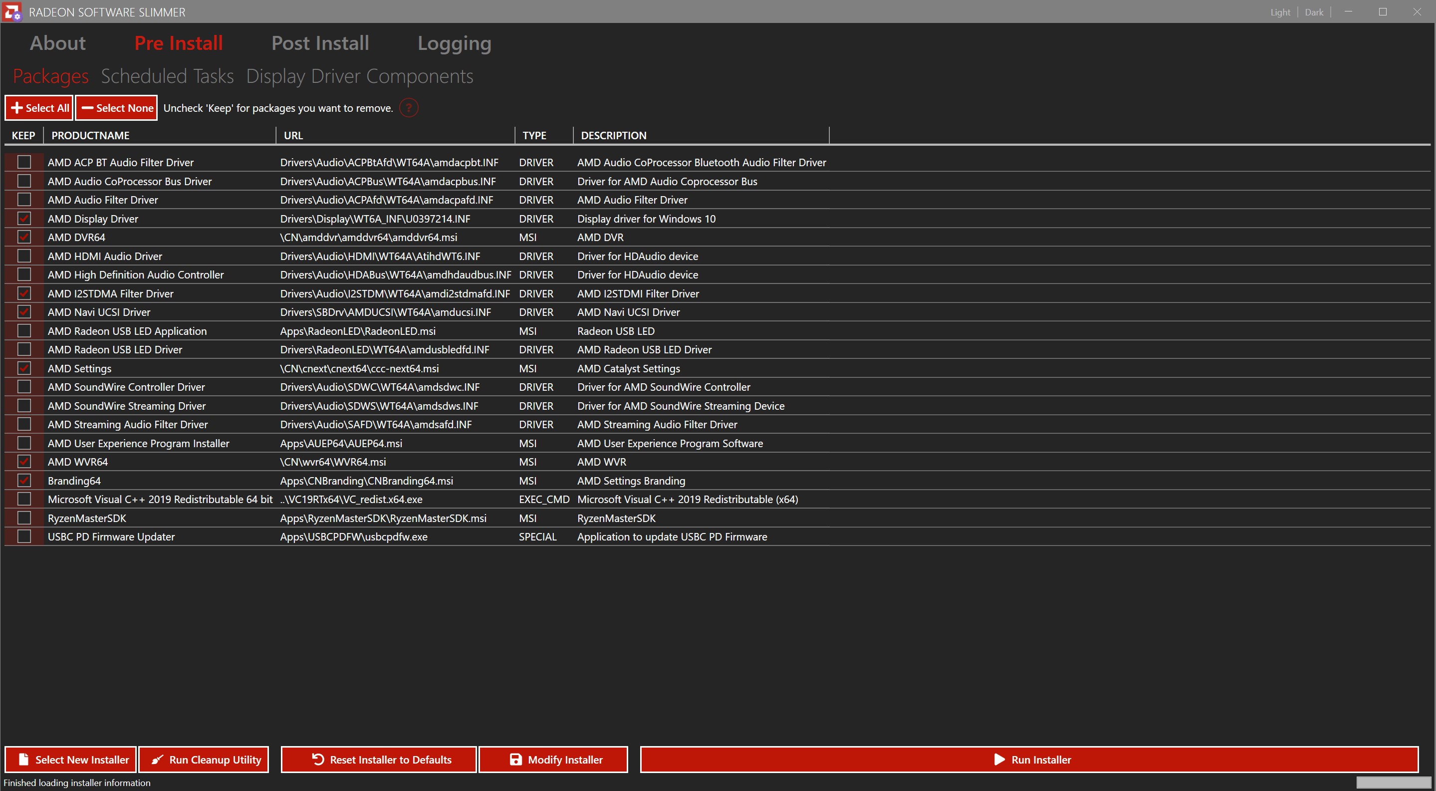Click the Select All button

coord(39,108)
